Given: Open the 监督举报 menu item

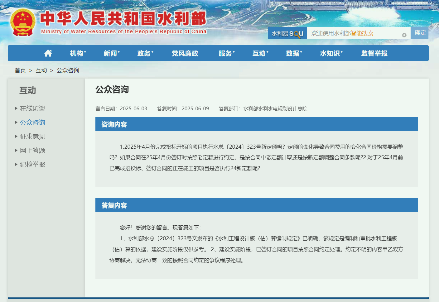Looking at the screenshot, I should click(373, 53).
